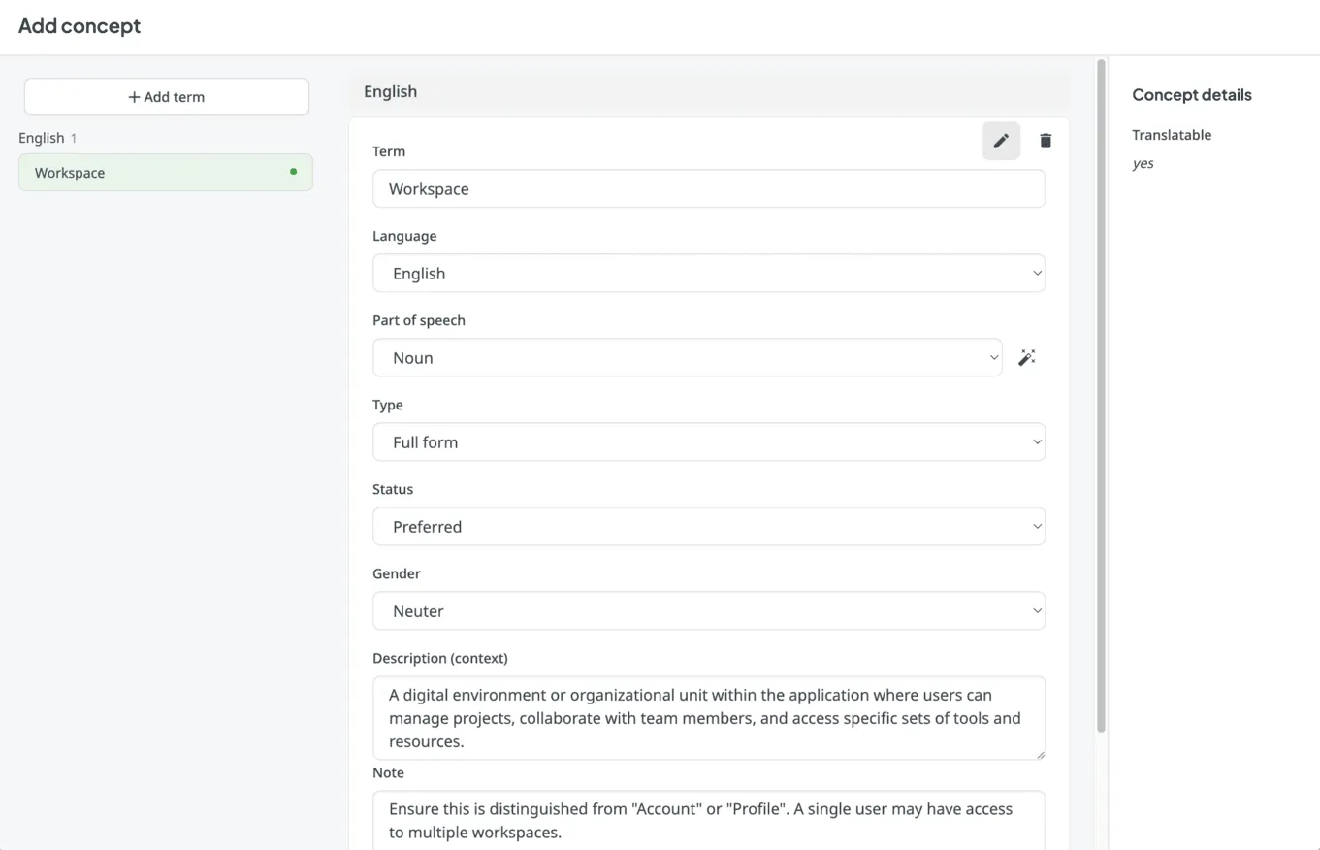This screenshot has height=850, width=1320.
Task: Click the English panel header
Action: point(390,91)
